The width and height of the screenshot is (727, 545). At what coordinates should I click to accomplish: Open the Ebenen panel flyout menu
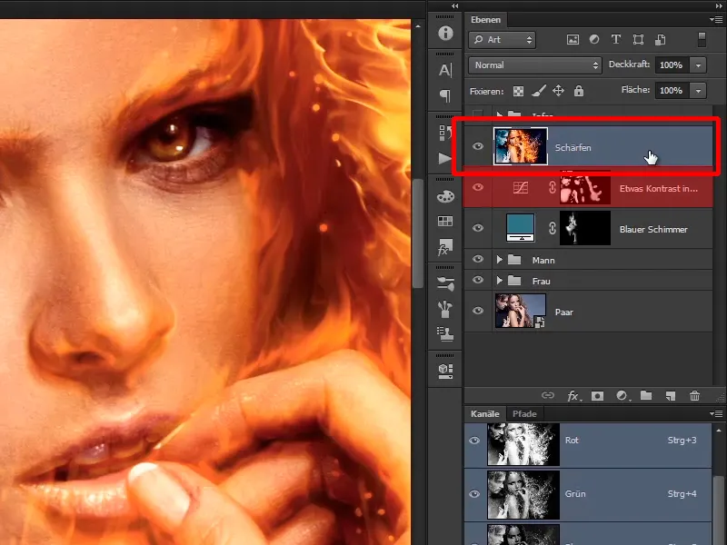pos(716,19)
